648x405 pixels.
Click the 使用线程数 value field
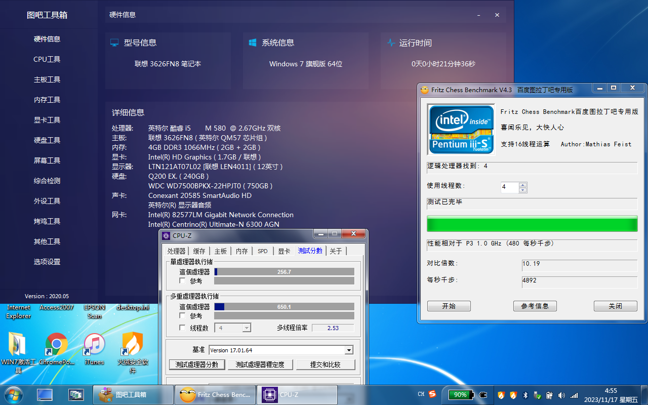coord(510,187)
